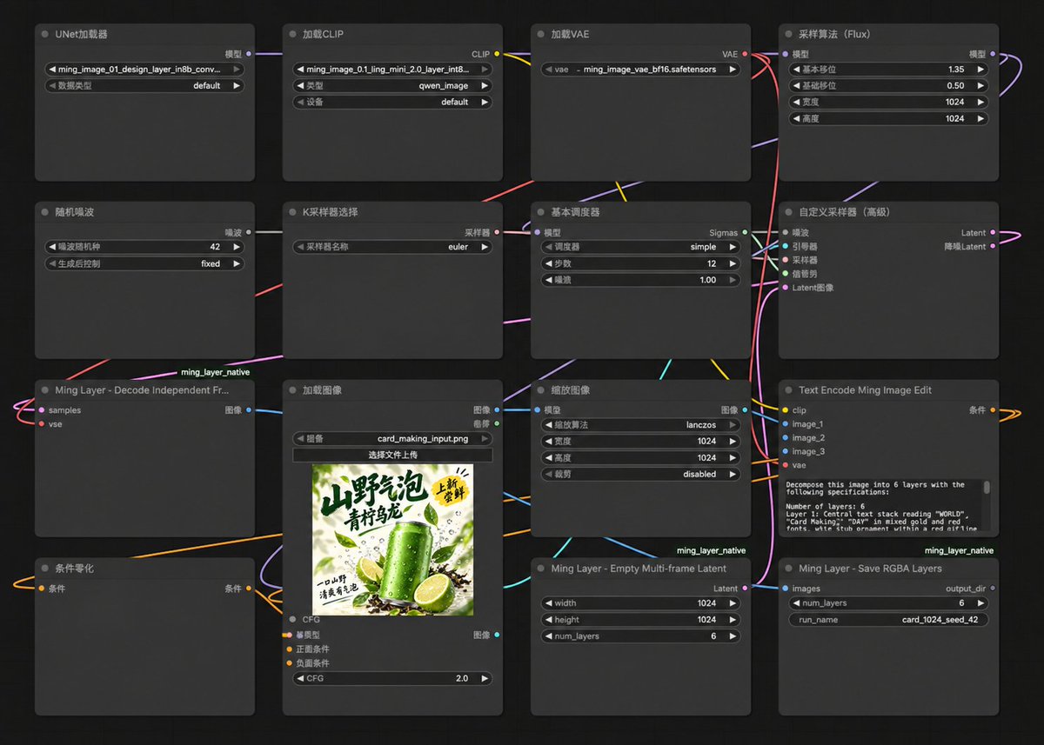Open the vae ming_image_vae_bf16.safetensors selector
This screenshot has width=1044, height=745.
(640, 70)
